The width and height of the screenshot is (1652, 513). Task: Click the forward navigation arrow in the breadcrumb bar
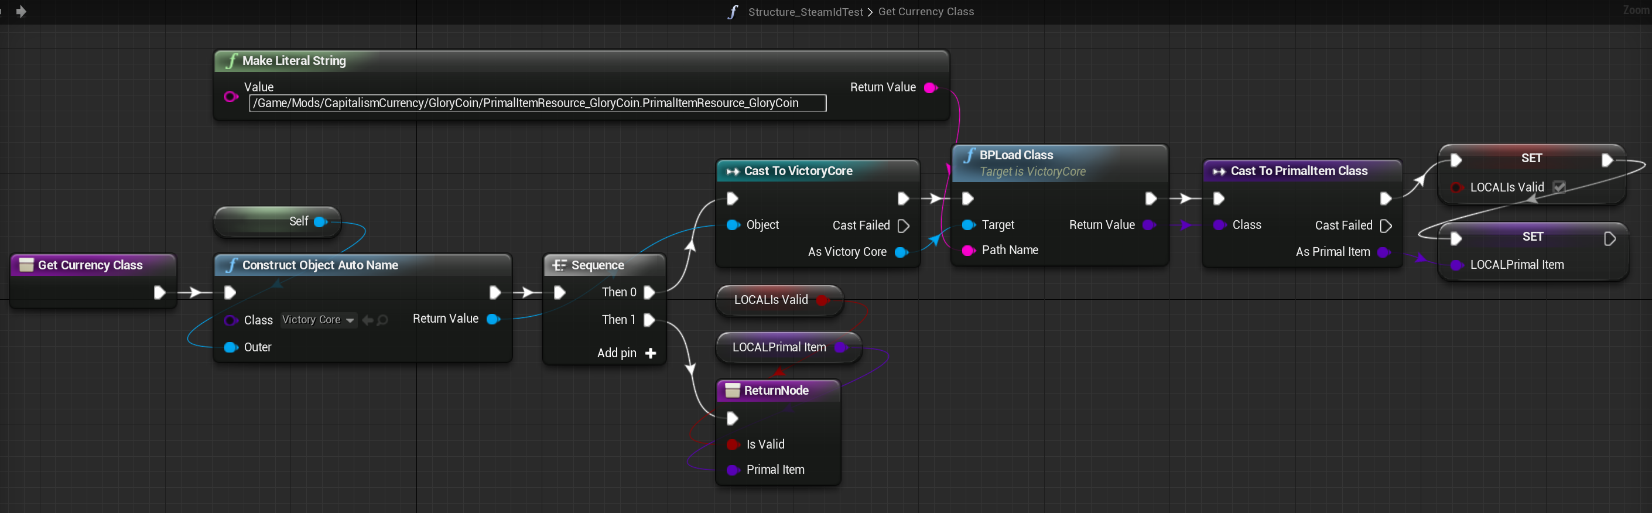click(21, 12)
